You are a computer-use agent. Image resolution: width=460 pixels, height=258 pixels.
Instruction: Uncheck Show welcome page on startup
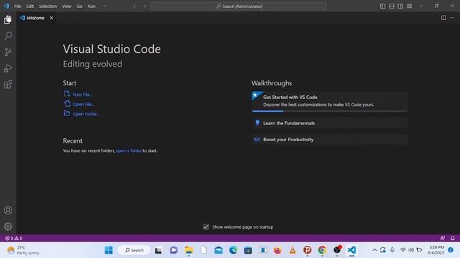(x=206, y=226)
